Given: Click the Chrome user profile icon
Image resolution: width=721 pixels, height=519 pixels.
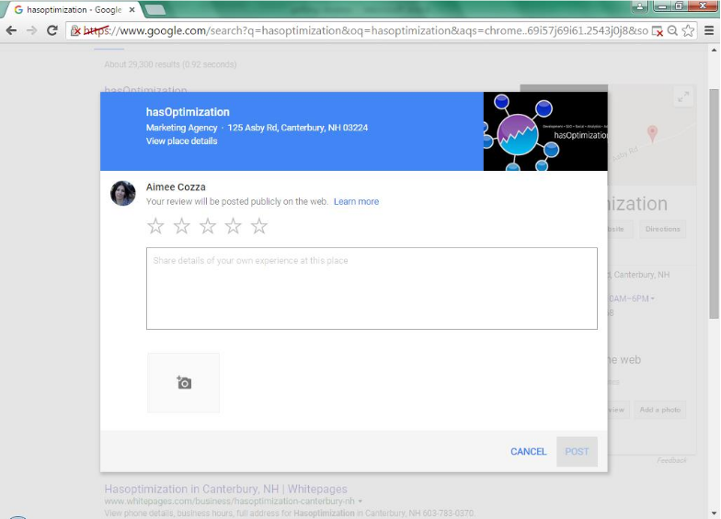Looking at the screenshot, I should 640,6.
